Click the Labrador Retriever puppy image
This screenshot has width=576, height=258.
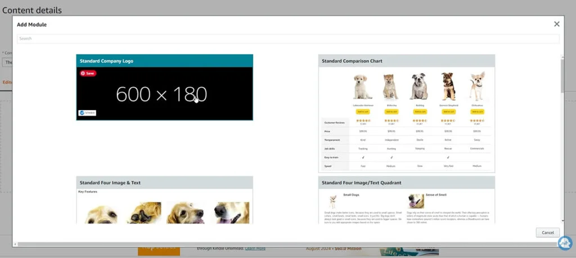point(362,87)
